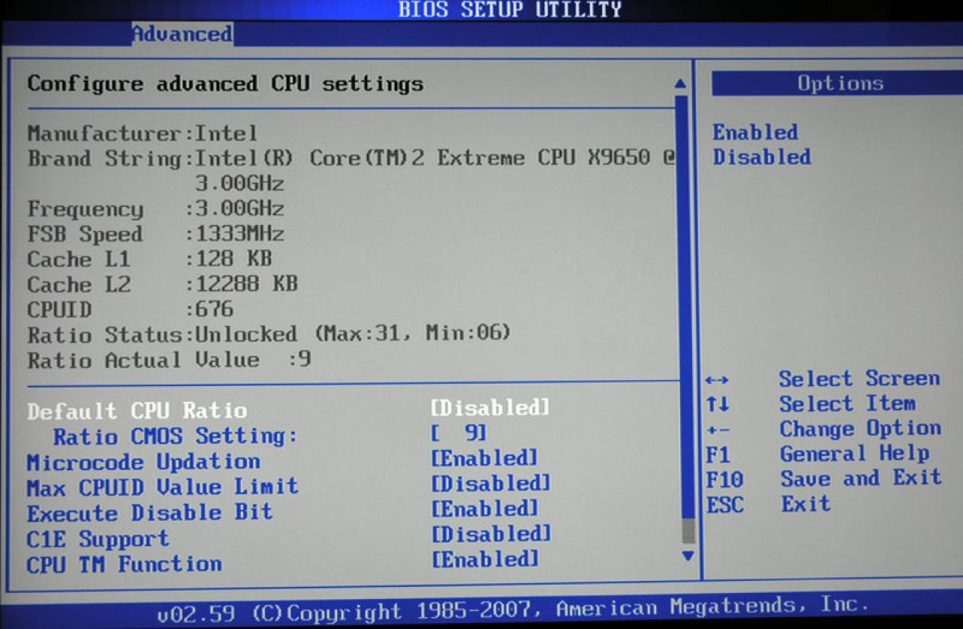Click American Megatrends copyright footer
This screenshot has width=963, height=629.
click(513, 610)
